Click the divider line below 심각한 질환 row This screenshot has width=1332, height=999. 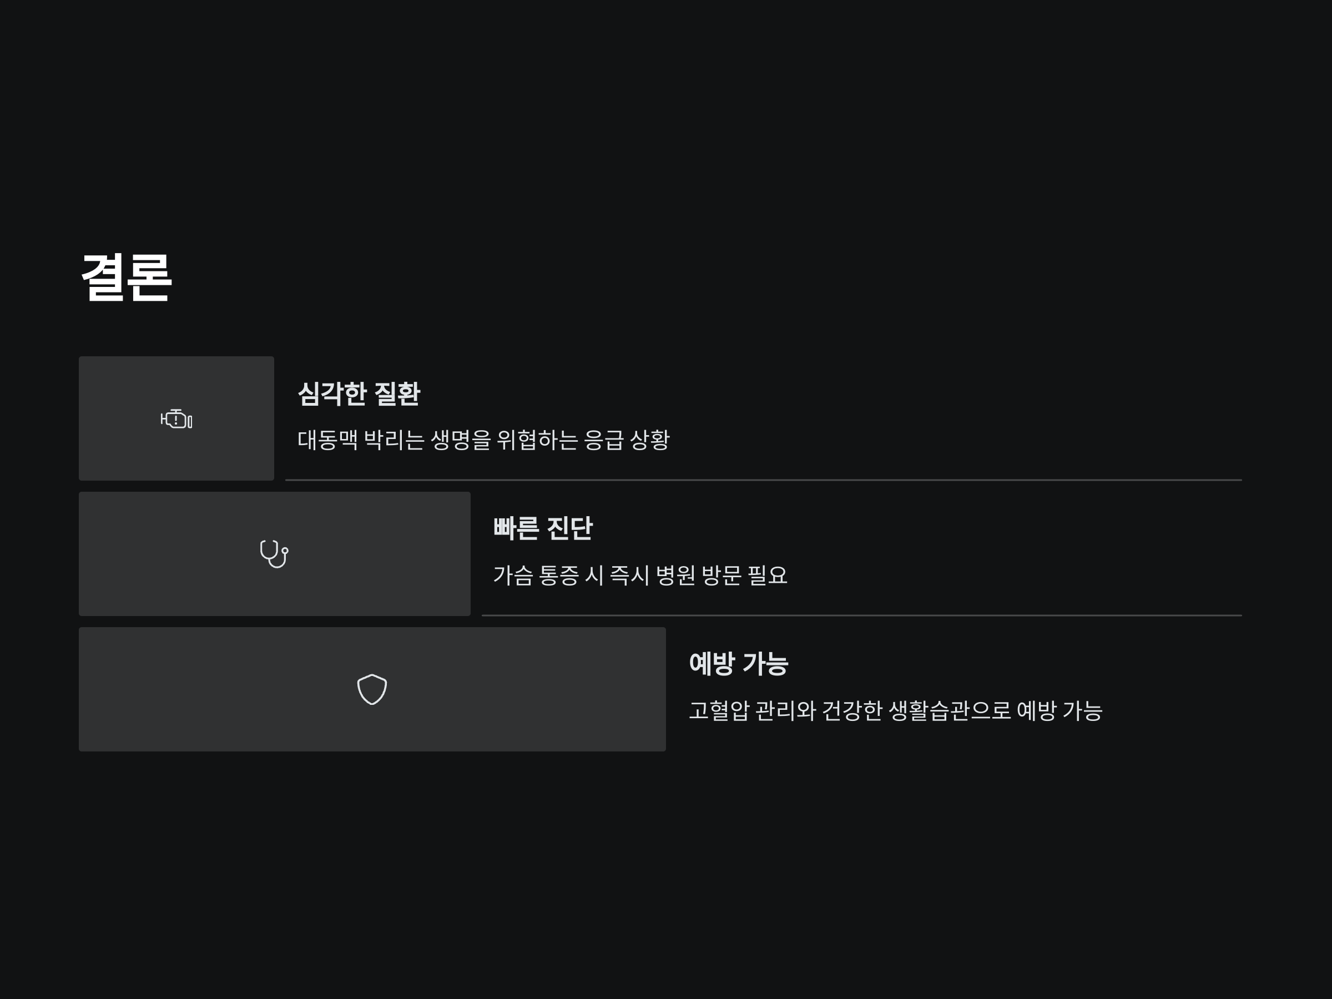point(764,480)
